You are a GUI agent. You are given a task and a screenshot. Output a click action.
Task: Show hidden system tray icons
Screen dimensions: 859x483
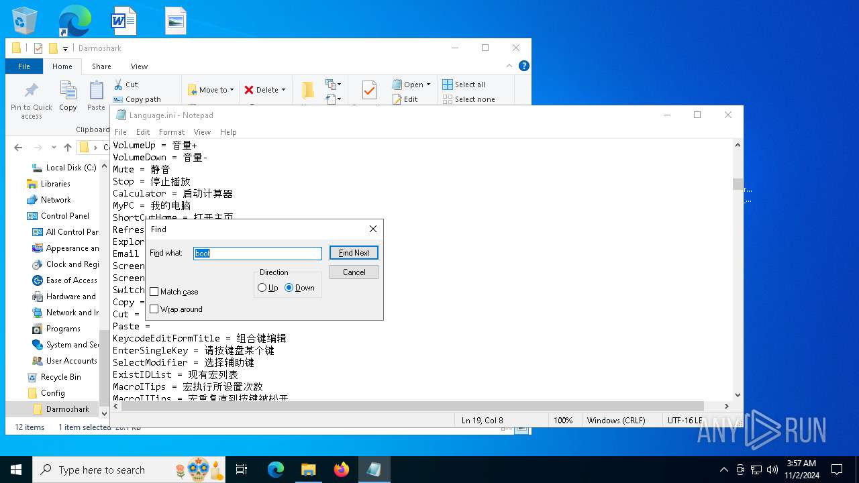click(x=723, y=470)
